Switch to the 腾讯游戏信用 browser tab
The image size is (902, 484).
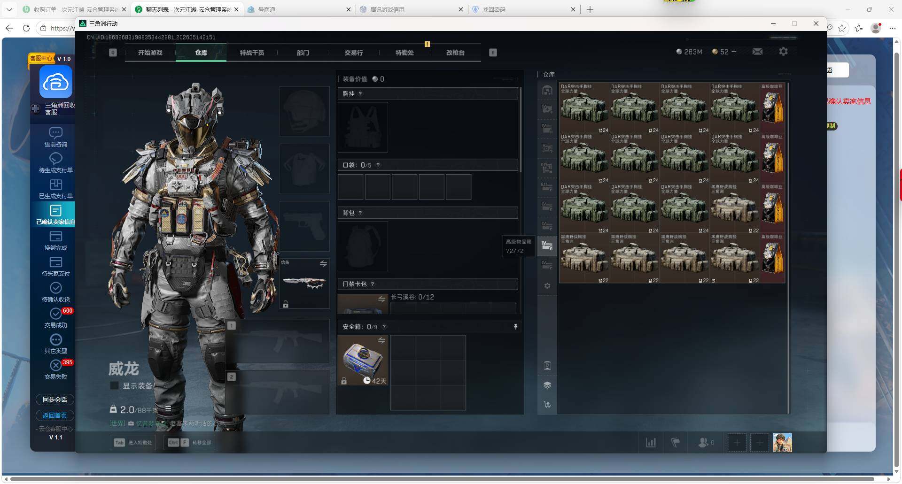point(411,9)
